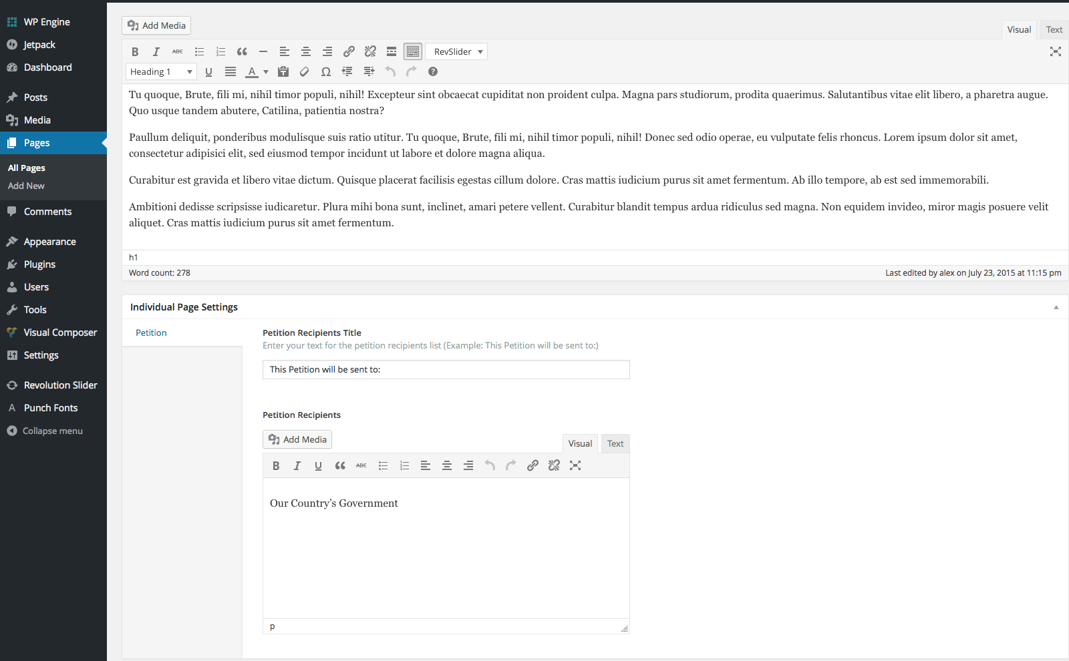The height and width of the screenshot is (661, 1069).
Task: Click inside the Petition Recipients text area
Action: (x=446, y=548)
